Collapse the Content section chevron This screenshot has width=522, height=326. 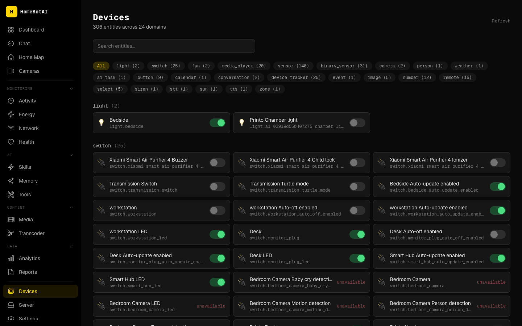point(71,208)
